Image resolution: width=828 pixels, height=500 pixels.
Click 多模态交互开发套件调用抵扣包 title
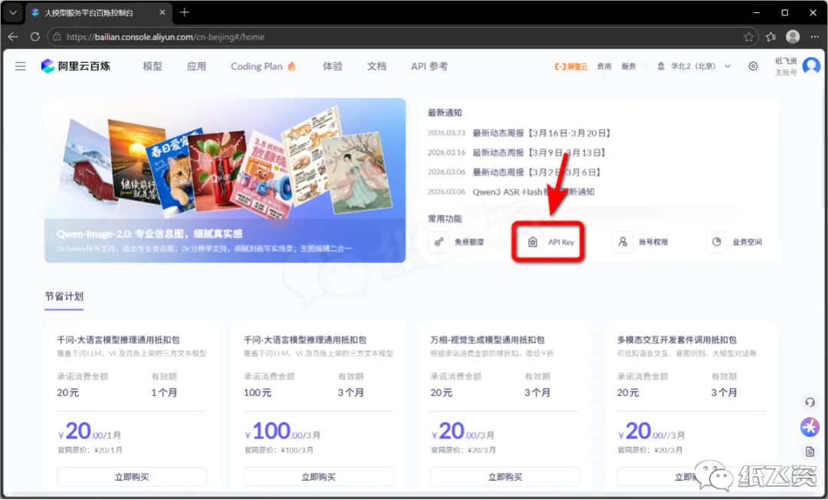[x=677, y=340]
